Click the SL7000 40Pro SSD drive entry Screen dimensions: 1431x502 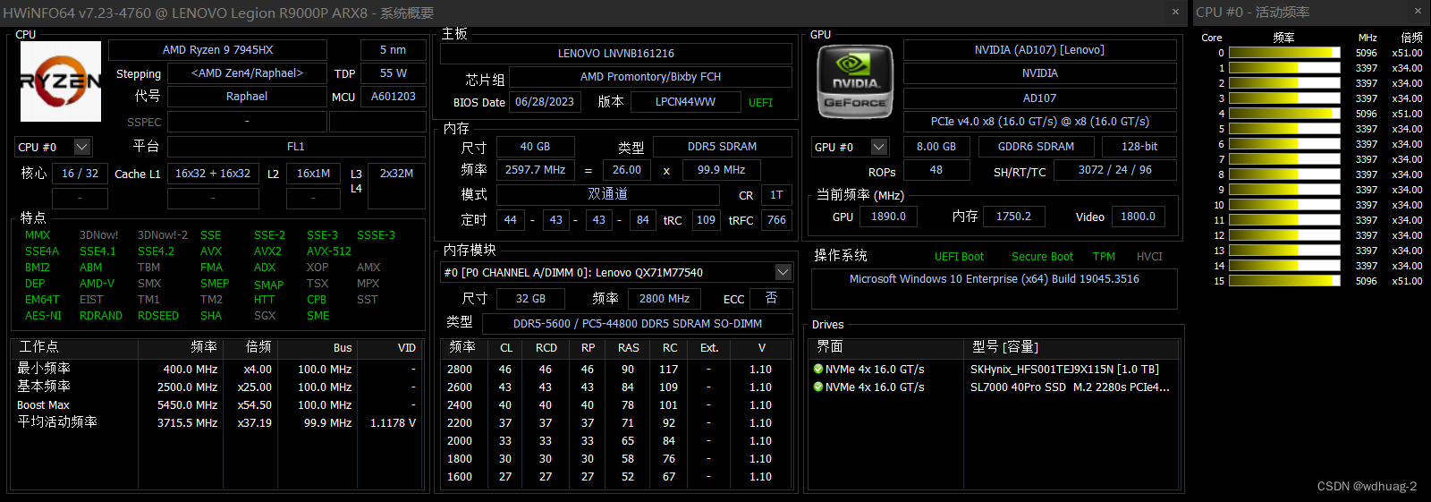(x=1070, y=387)
